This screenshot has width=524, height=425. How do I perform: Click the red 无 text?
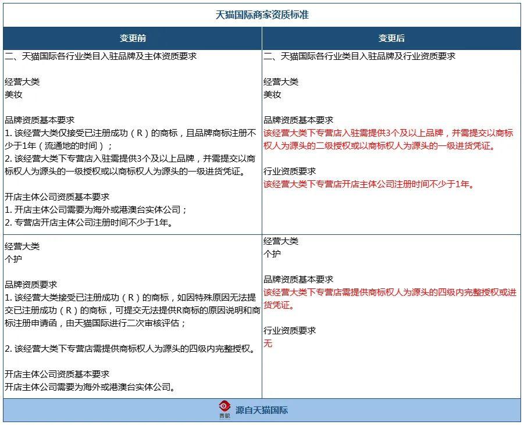(x=268, y=344)
